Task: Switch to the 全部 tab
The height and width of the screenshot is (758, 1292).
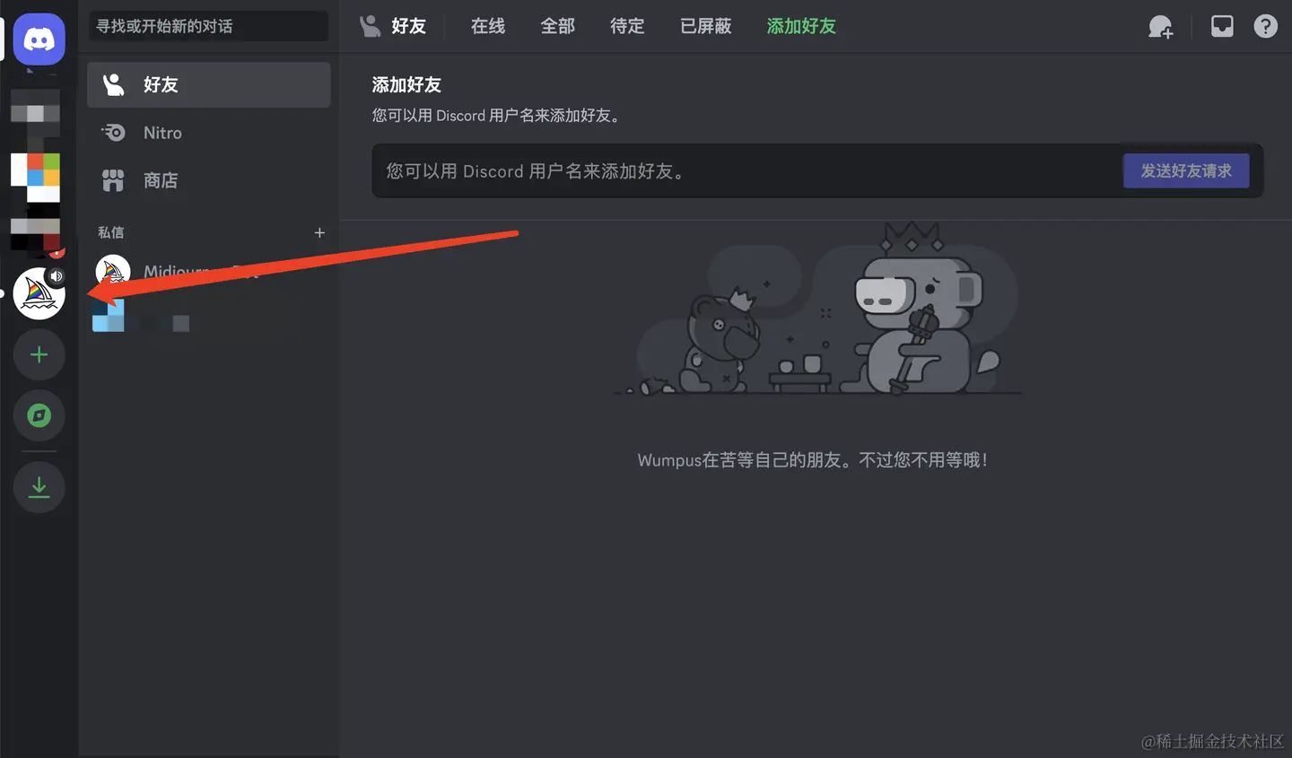Action: point(557,26)
